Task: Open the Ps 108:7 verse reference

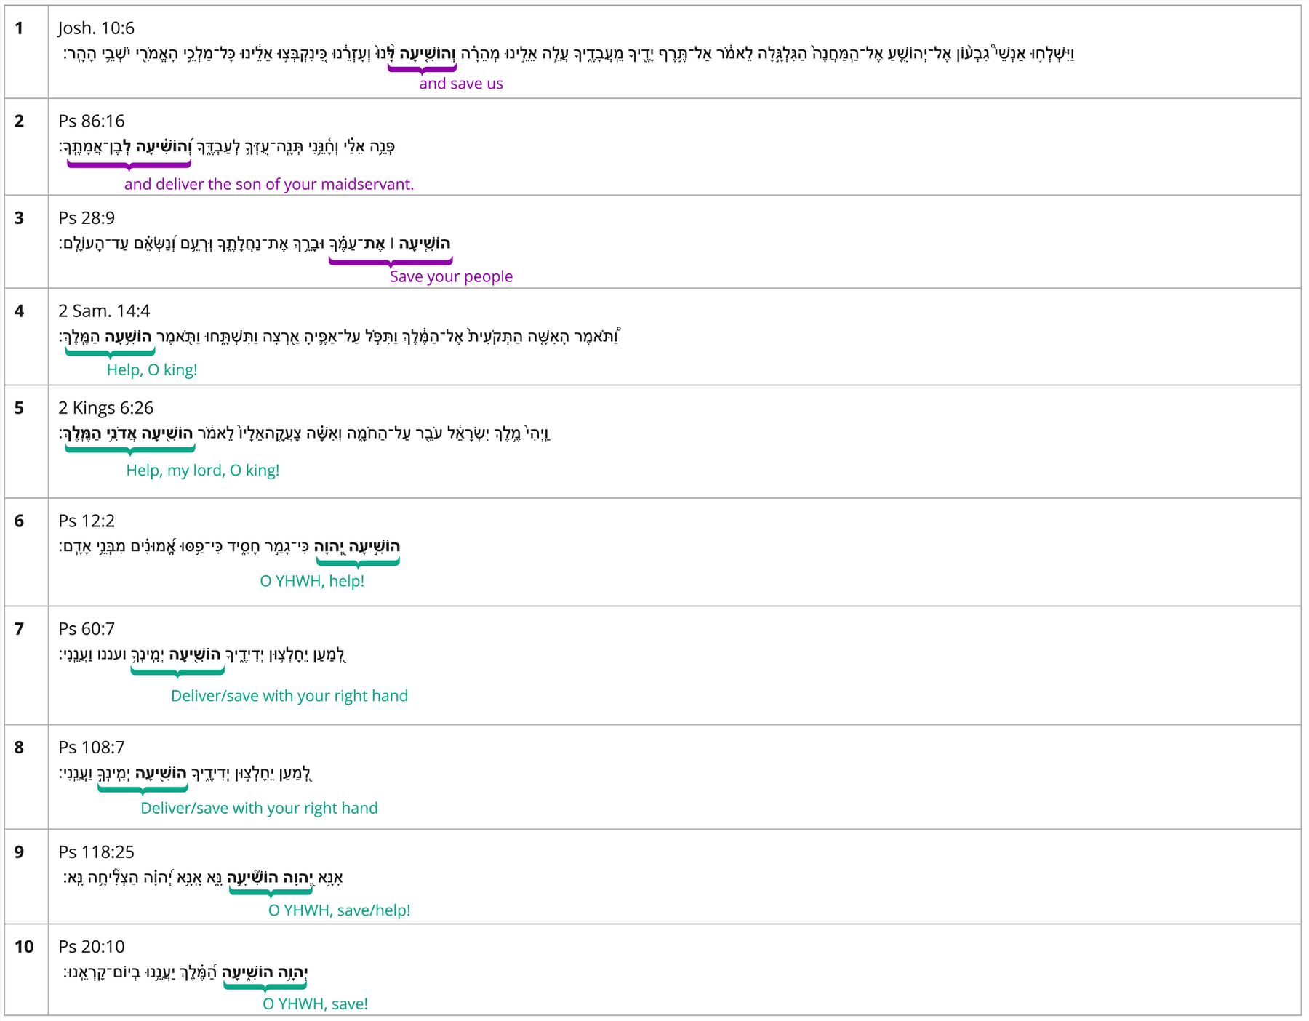Action: click(x=91, y=747)
